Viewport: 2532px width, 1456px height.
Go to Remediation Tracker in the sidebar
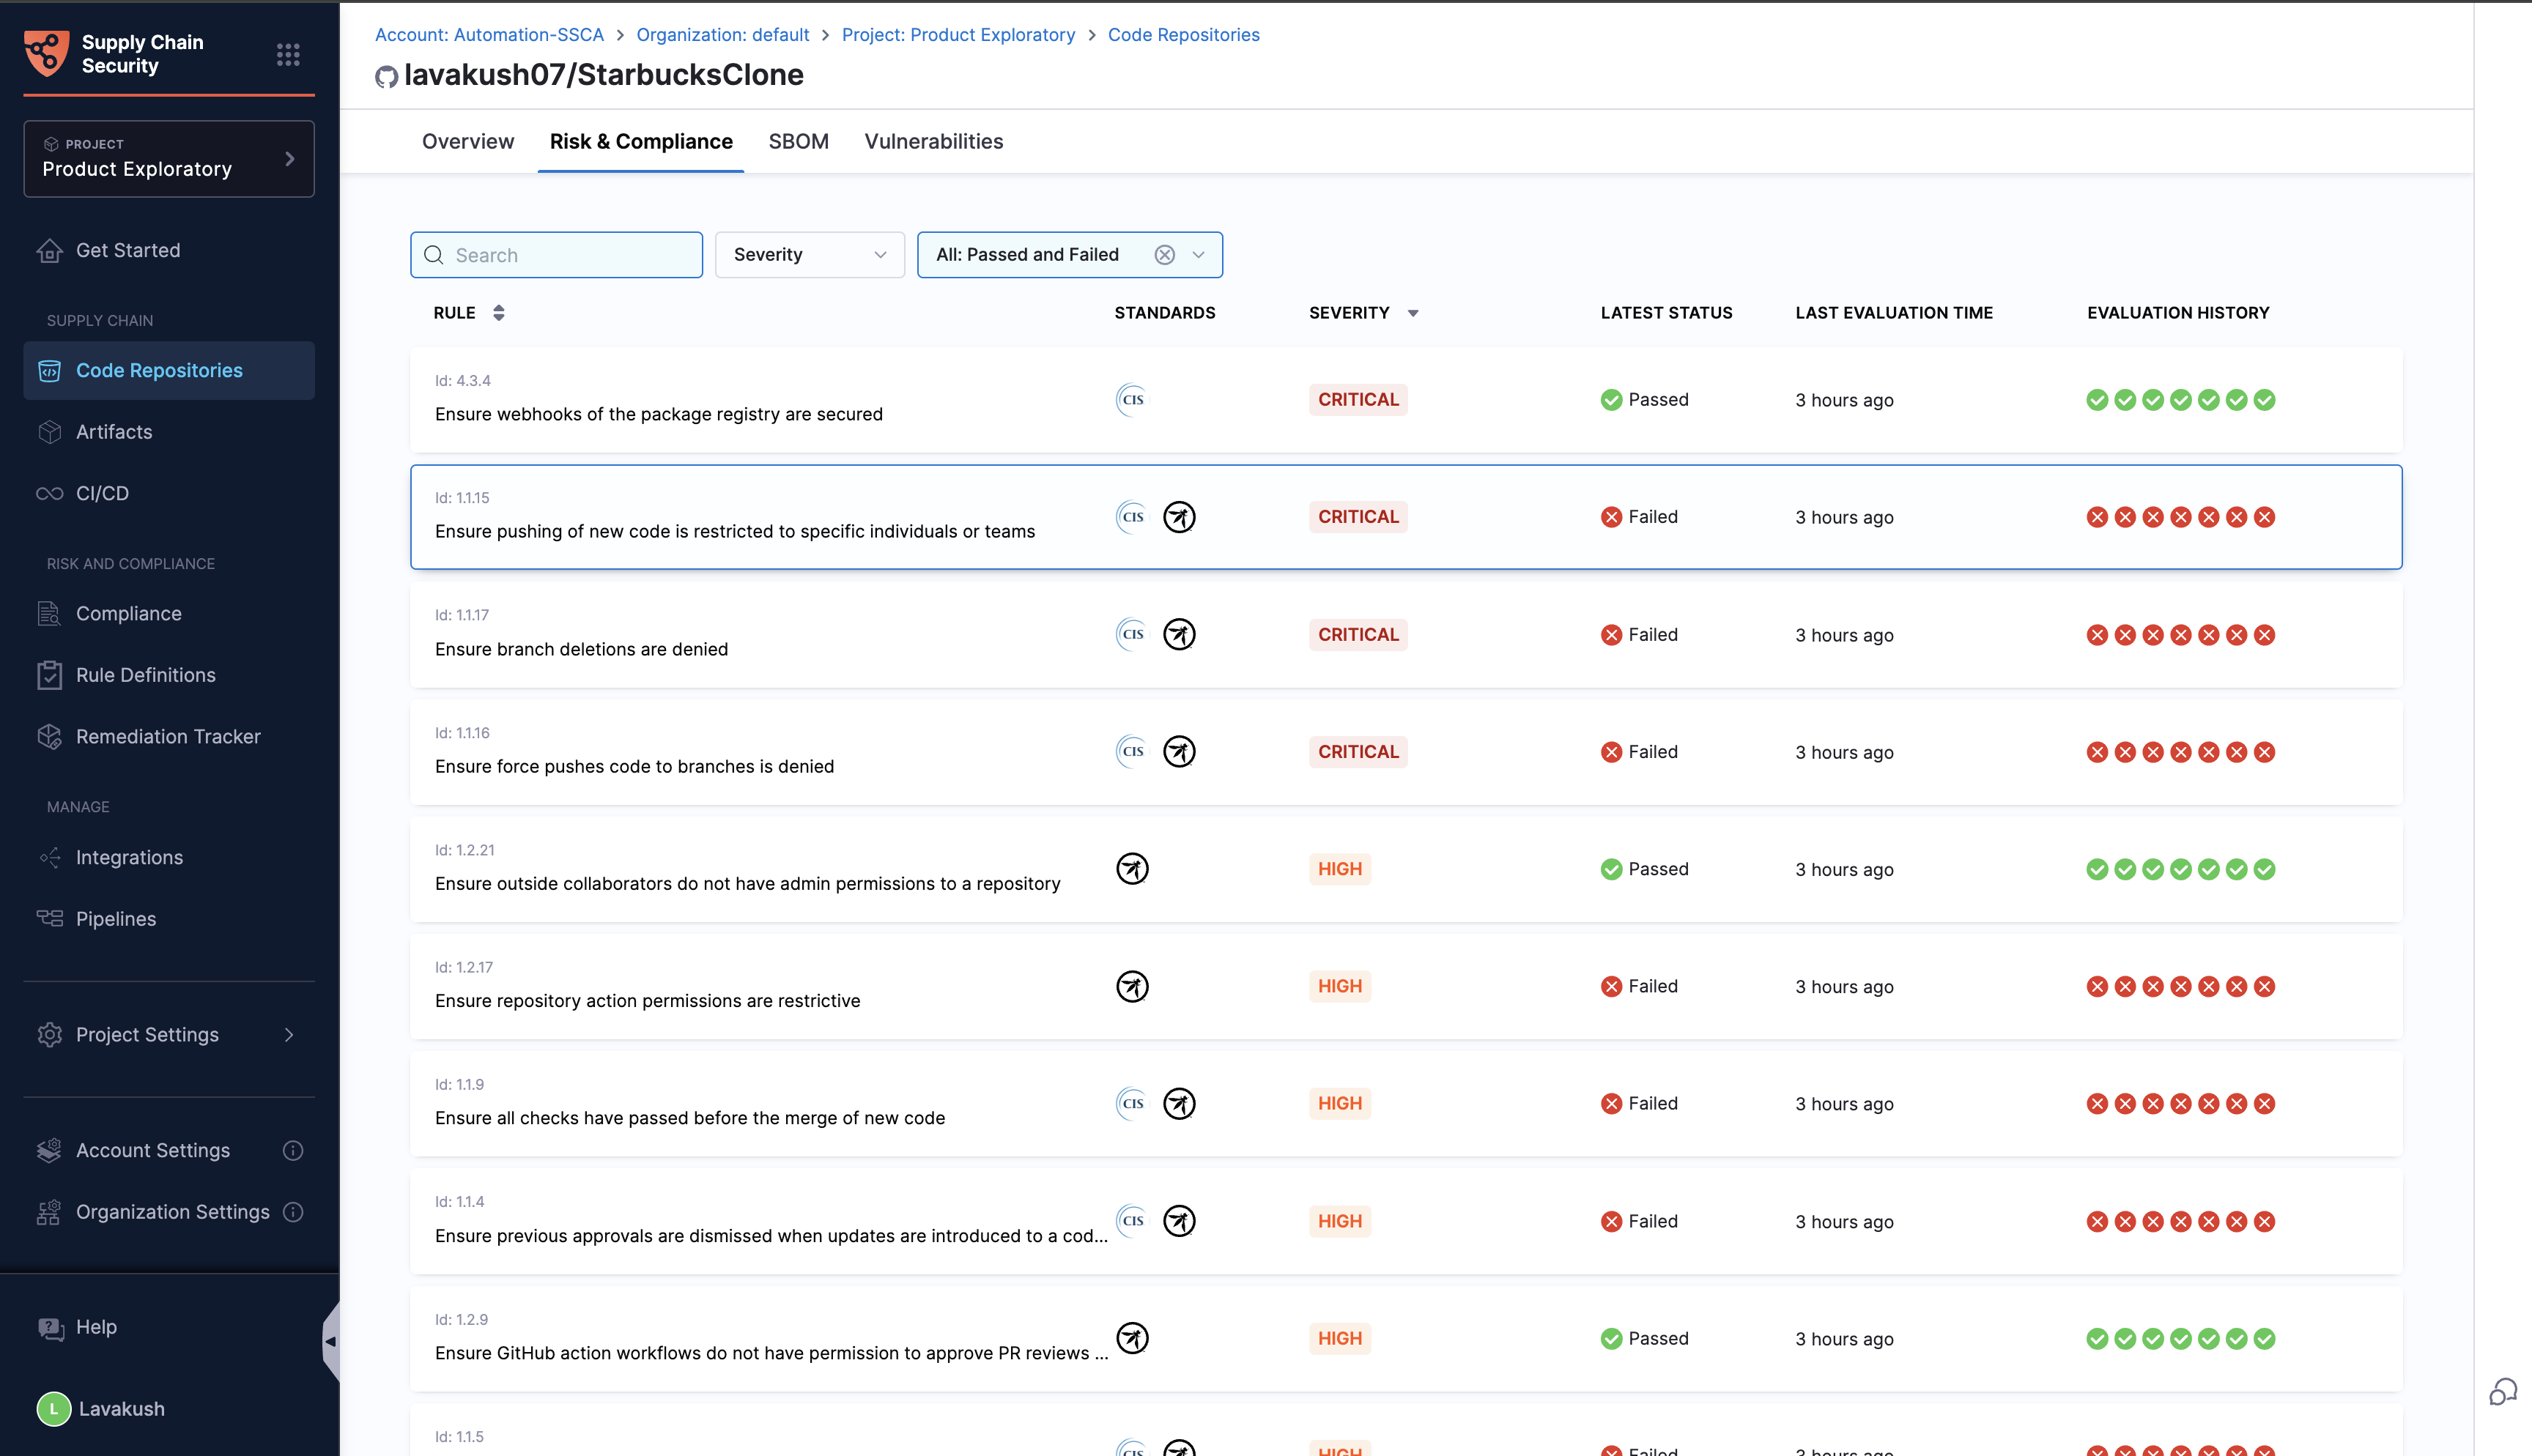(168, 736)
